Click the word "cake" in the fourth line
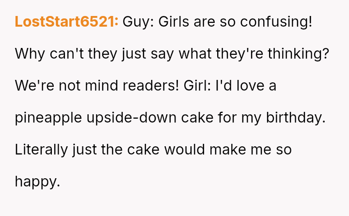Viewport: 349px width, 216px height. tap(197, 118)
